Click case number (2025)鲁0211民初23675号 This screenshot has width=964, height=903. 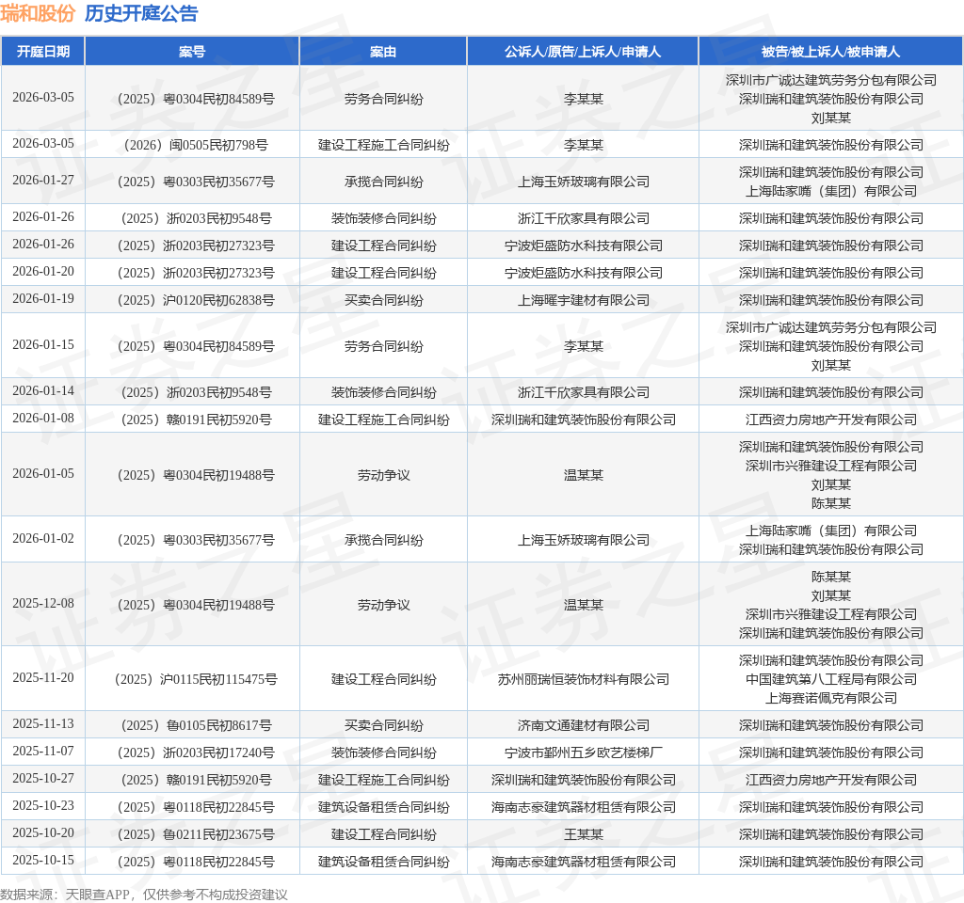(x=196, y=835)
